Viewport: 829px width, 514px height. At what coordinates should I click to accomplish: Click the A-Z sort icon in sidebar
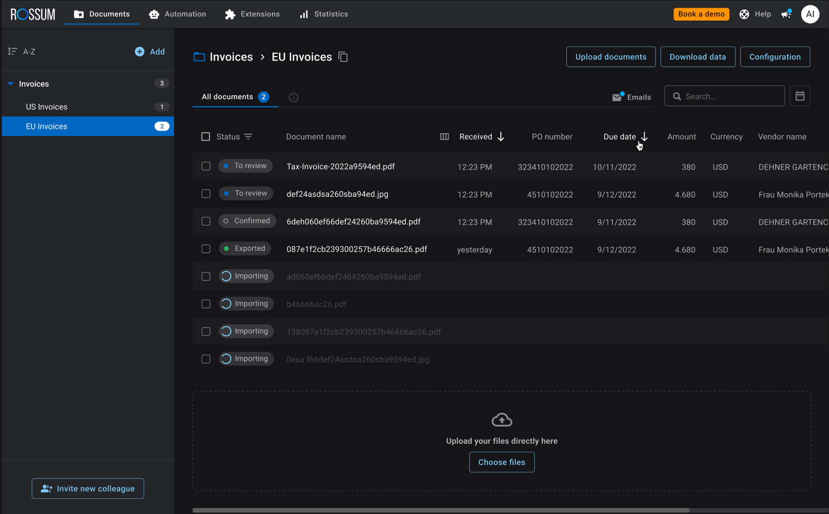click(12, 51)
